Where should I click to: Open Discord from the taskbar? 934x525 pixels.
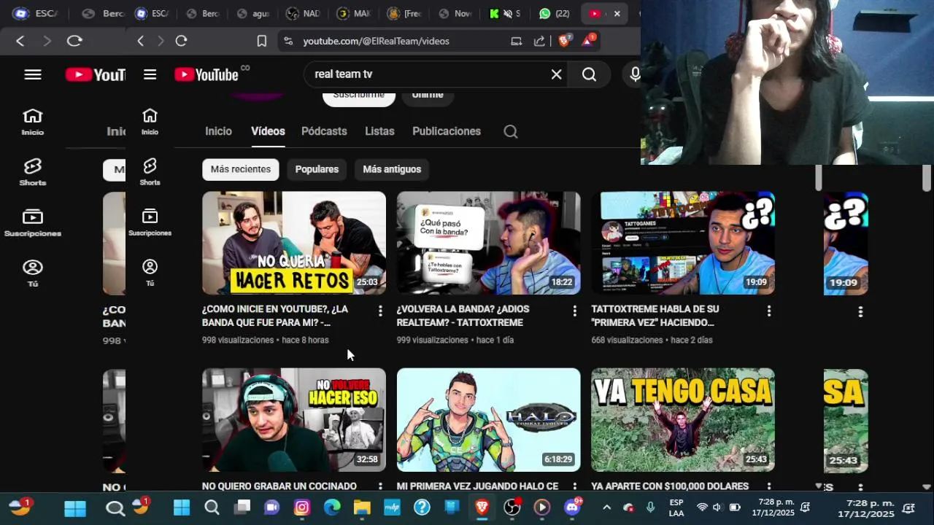(572, 507)
